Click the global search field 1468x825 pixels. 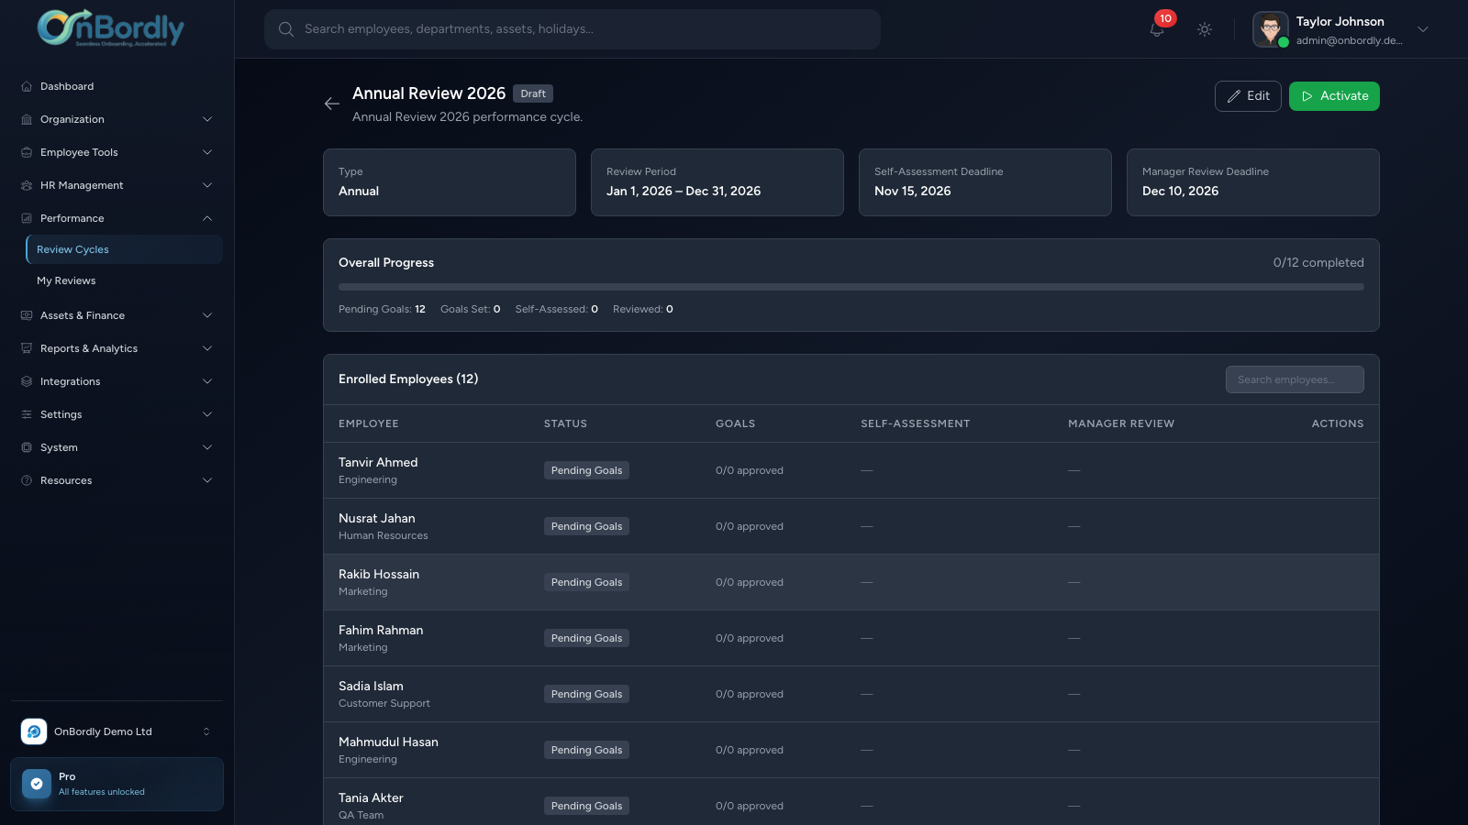573,29
